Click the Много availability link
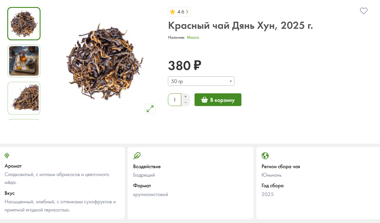Viewport: 380px width, 223px height. pos(193,37)
